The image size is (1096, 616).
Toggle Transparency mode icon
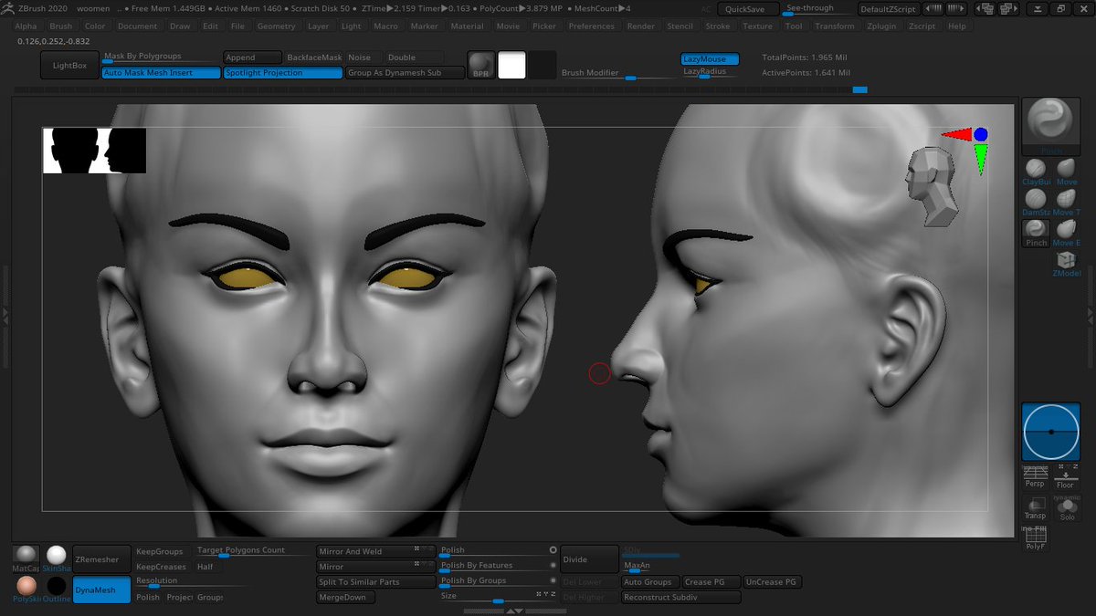1035,507
